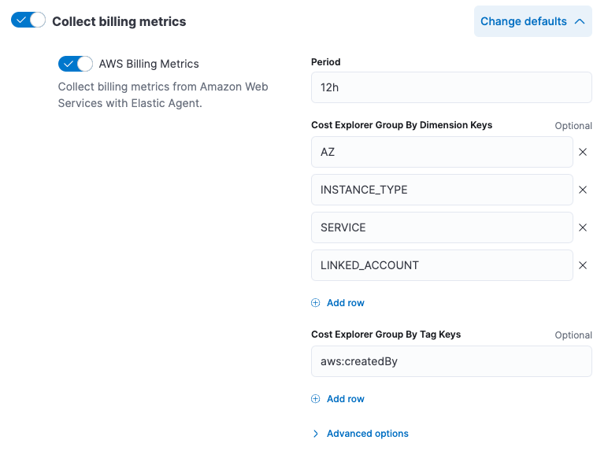
Task: Collapse the Change defaults section
Action: coord(533,21)
